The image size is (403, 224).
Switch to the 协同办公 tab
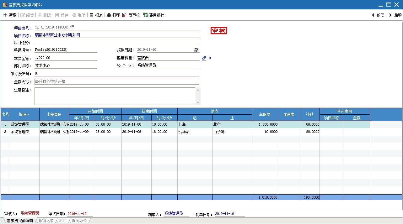coord(79,221)
